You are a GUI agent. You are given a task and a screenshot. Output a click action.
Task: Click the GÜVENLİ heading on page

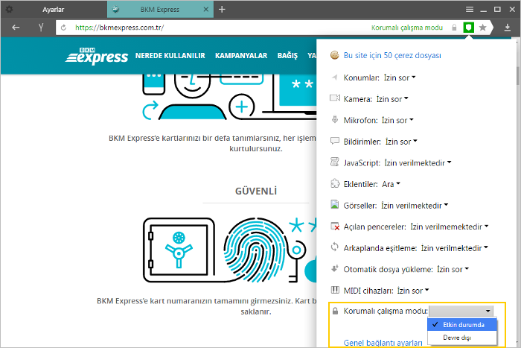click(256, 192)
